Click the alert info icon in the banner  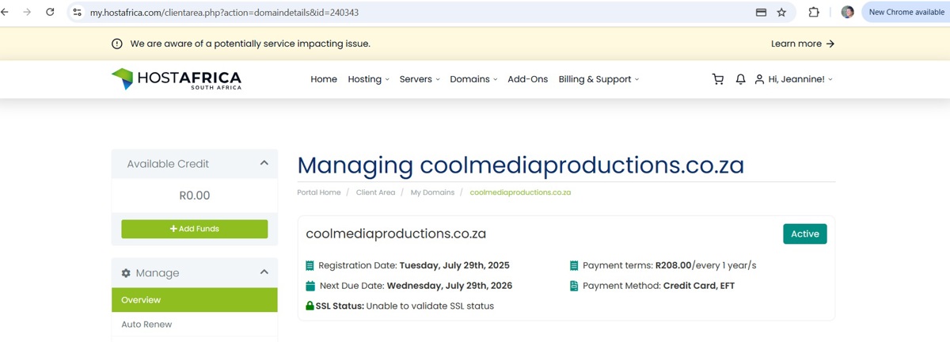[x=117, y=44]
